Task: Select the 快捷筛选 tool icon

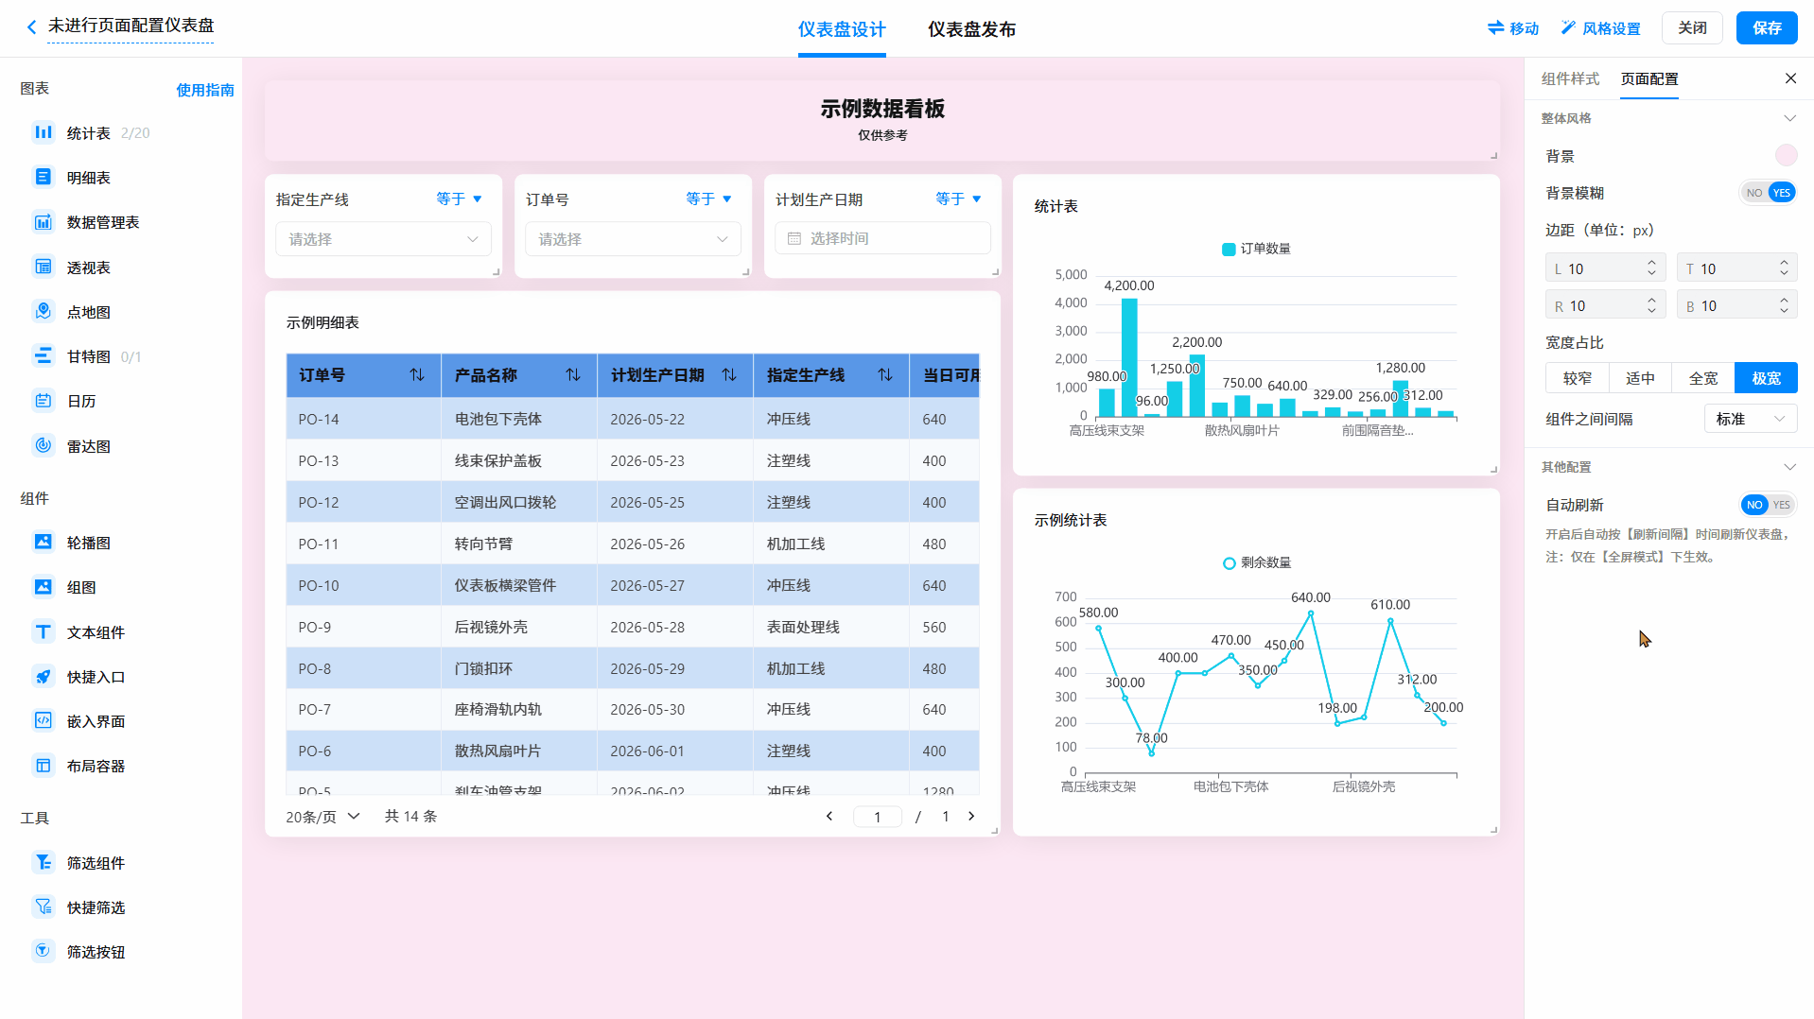Action: point(44,907)
